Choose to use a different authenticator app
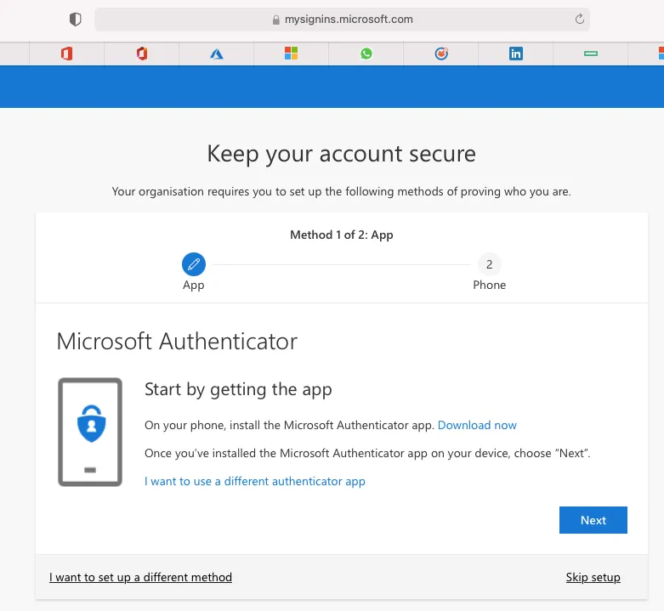Screen dimensions: 664x611 point(255,482)
